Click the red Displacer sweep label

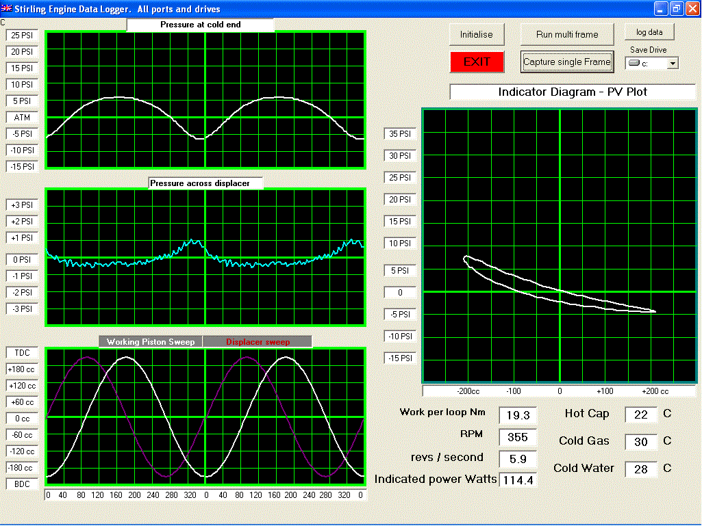pyautogui.click(x=258, y=342)
